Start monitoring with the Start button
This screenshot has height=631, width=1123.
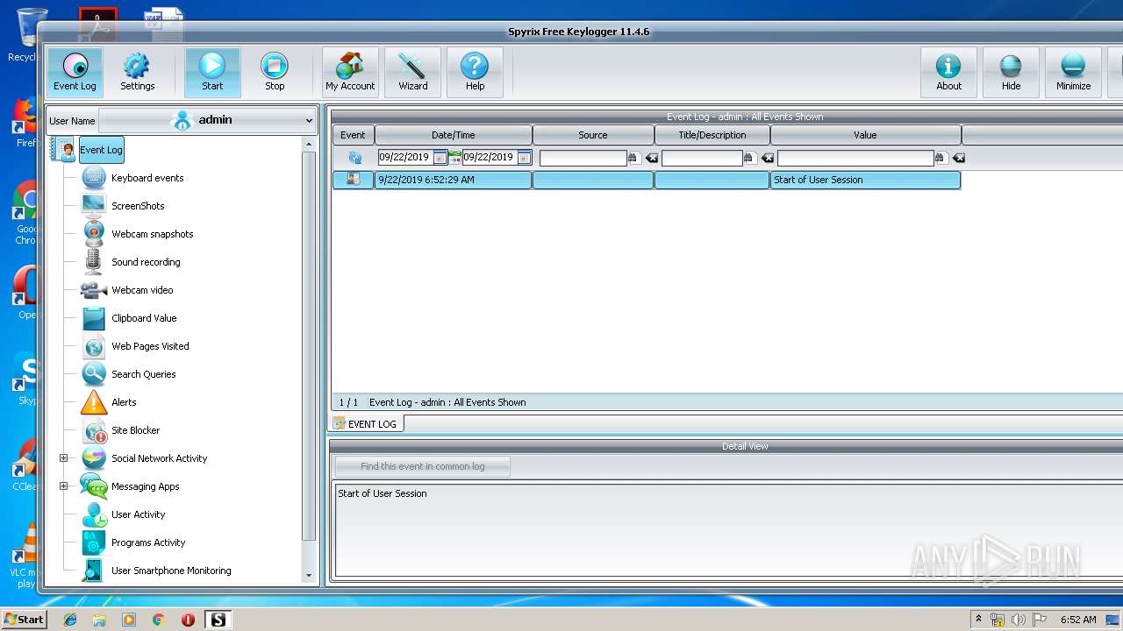pos(212,72)
